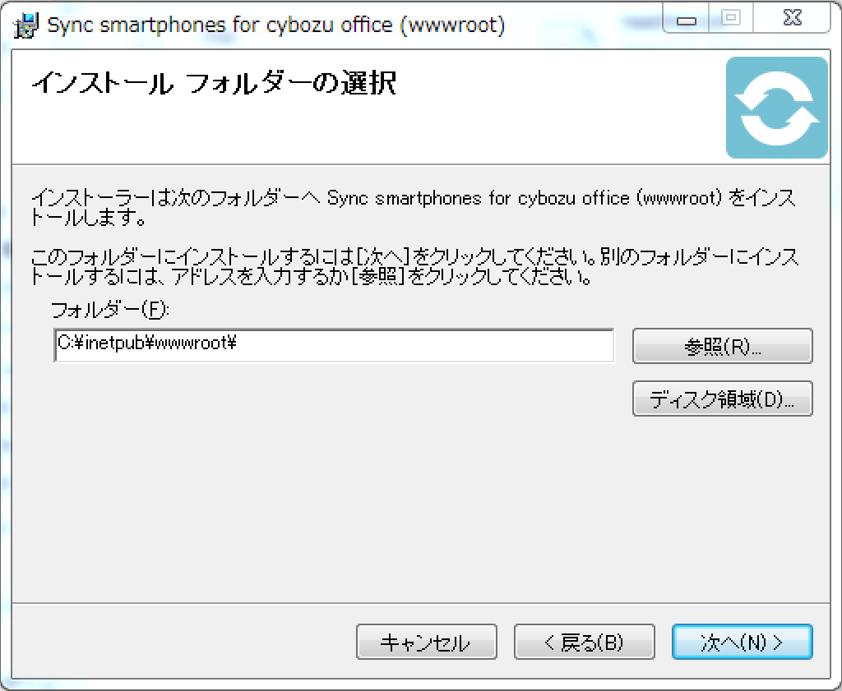Check disk space with ディスク領域(D)...
842x691 pixels.
[722, 399]
